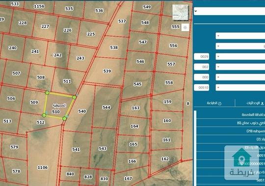265x186 pixels.
Task: Switch to the الطباعة print tab
Action: pos(214,103)
